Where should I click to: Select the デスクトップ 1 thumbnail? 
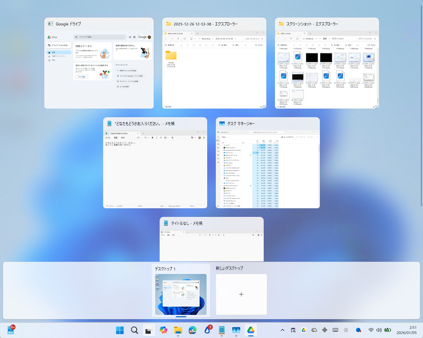[180, 294]
